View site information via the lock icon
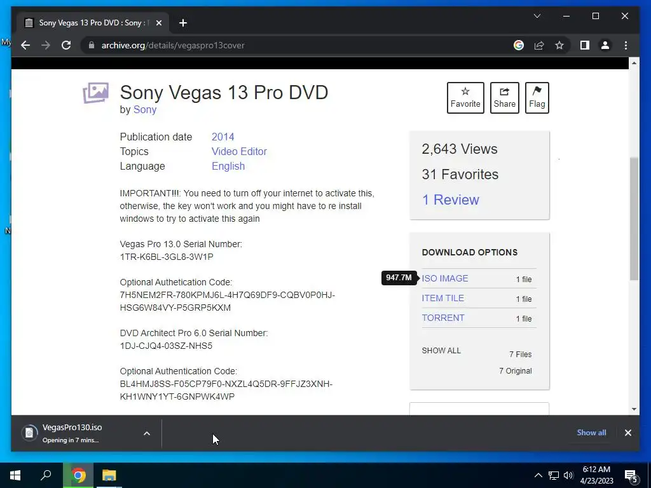The width and height of the screenshot is (651, 488). pyautogui.click(x=92, y=45)
